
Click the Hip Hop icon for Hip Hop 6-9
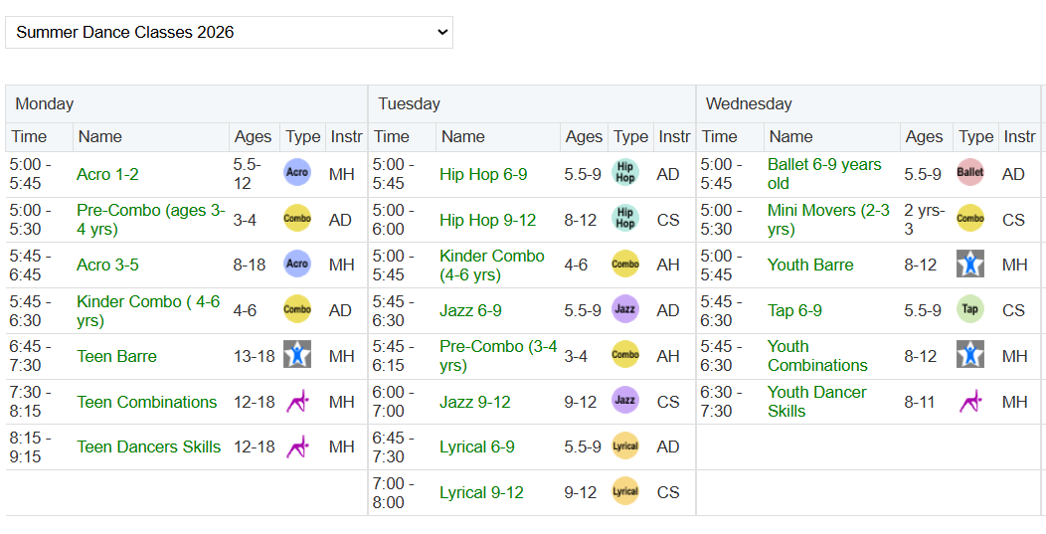tap(625, 173)
